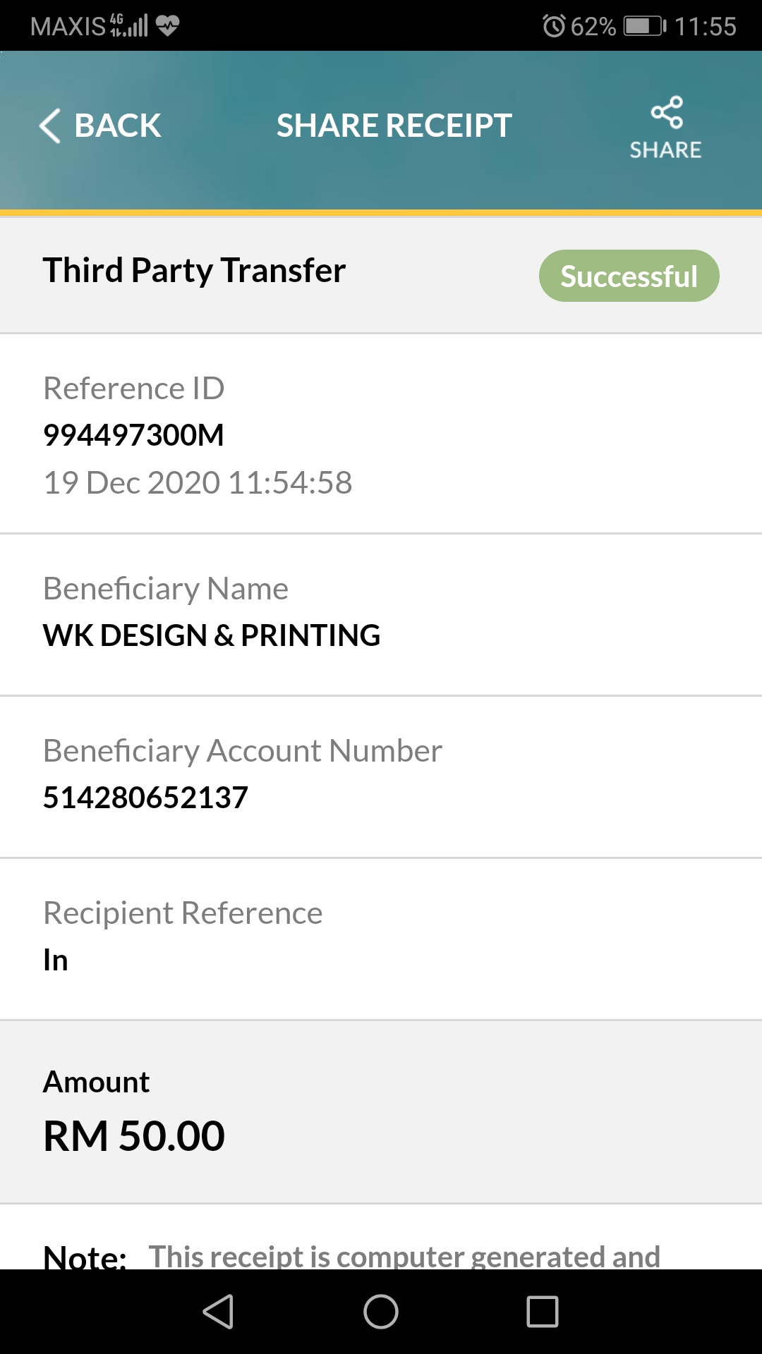Select the SHARE RECEIPT title
The width and height of the screenshot is (762, 1354).
pos(394,126)
